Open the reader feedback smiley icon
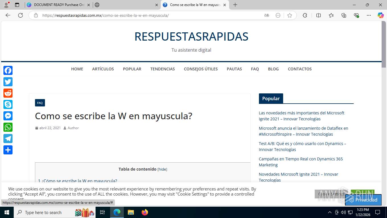The width and height of the screenshot is (387, 218). pos(278,15)
